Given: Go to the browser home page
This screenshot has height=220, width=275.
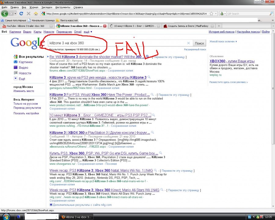Looking at the screenshot, I should tap(36, 14).
